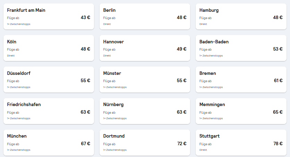
Task: Open the Baden-Baden flight card
Action: tap(241, 48)
